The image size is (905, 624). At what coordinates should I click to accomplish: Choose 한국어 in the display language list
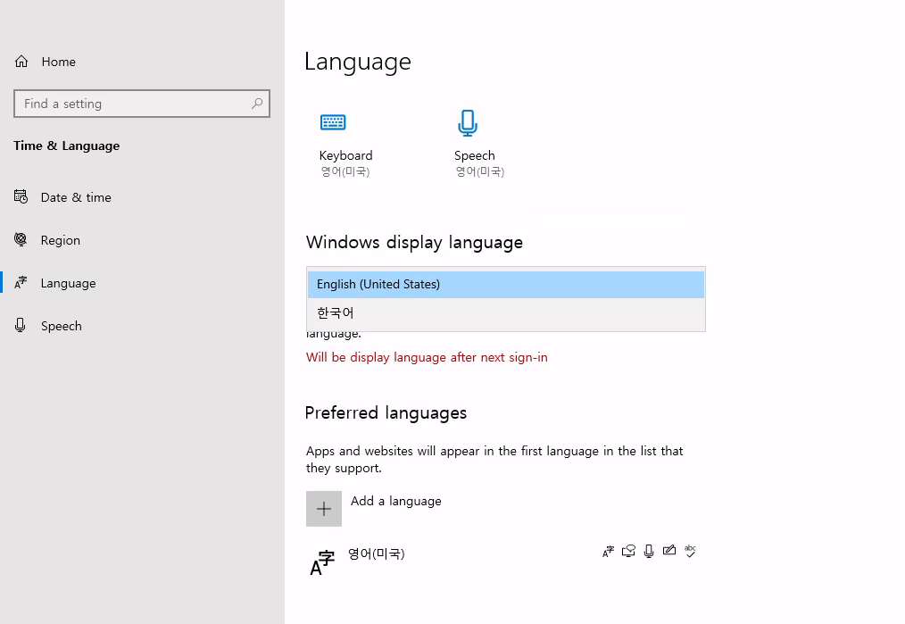[505, 312]
